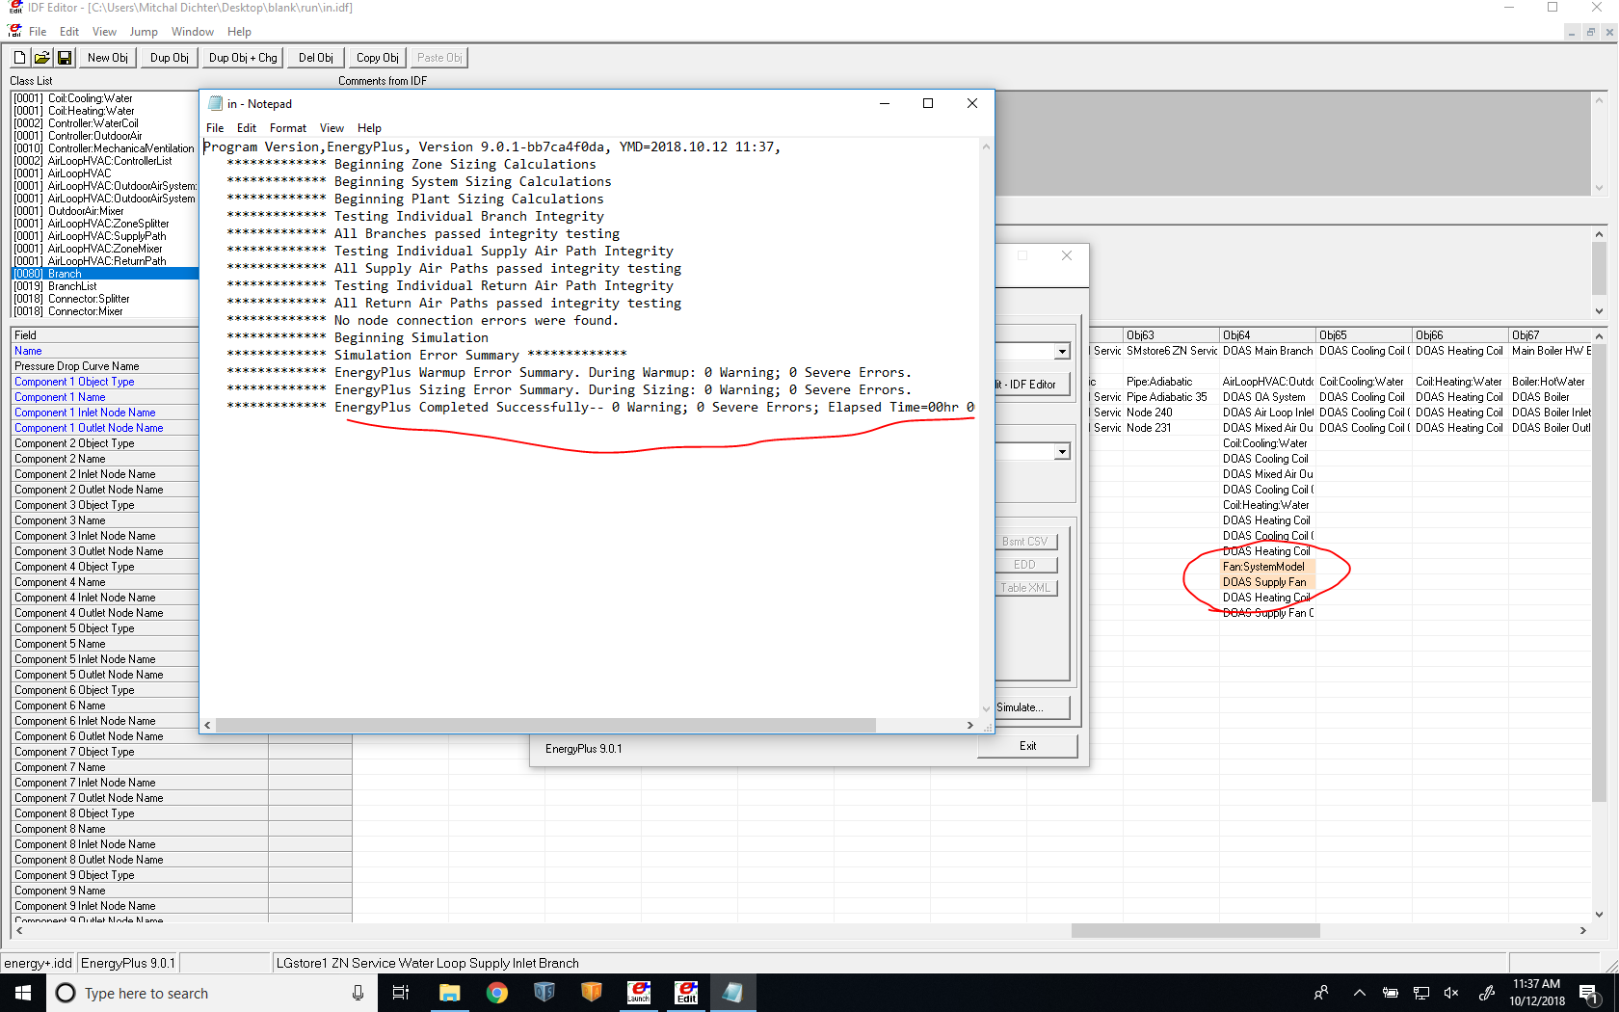Viewport: 1619px width, 1012px height.
Task: Click the Fan:SystemModel cell in Obj64
Action: (x=1267, y=567)
